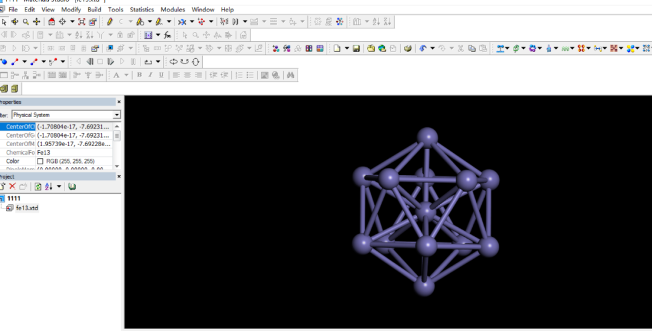This screenshot has width=652, height=331.
Task: Open the Statistics menu
Action: point(142,10)
